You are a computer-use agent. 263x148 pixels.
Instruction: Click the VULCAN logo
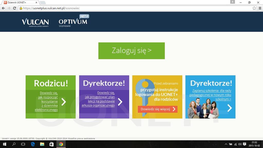[35, 23]
